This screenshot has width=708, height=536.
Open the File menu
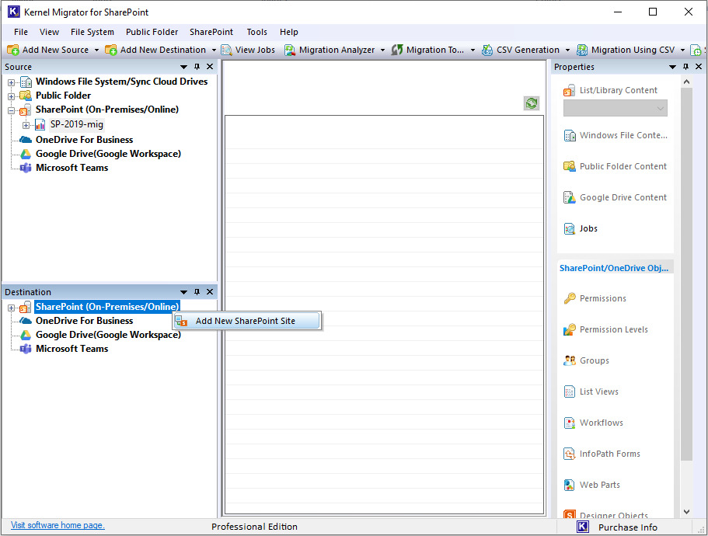click(x=21, y=32)
